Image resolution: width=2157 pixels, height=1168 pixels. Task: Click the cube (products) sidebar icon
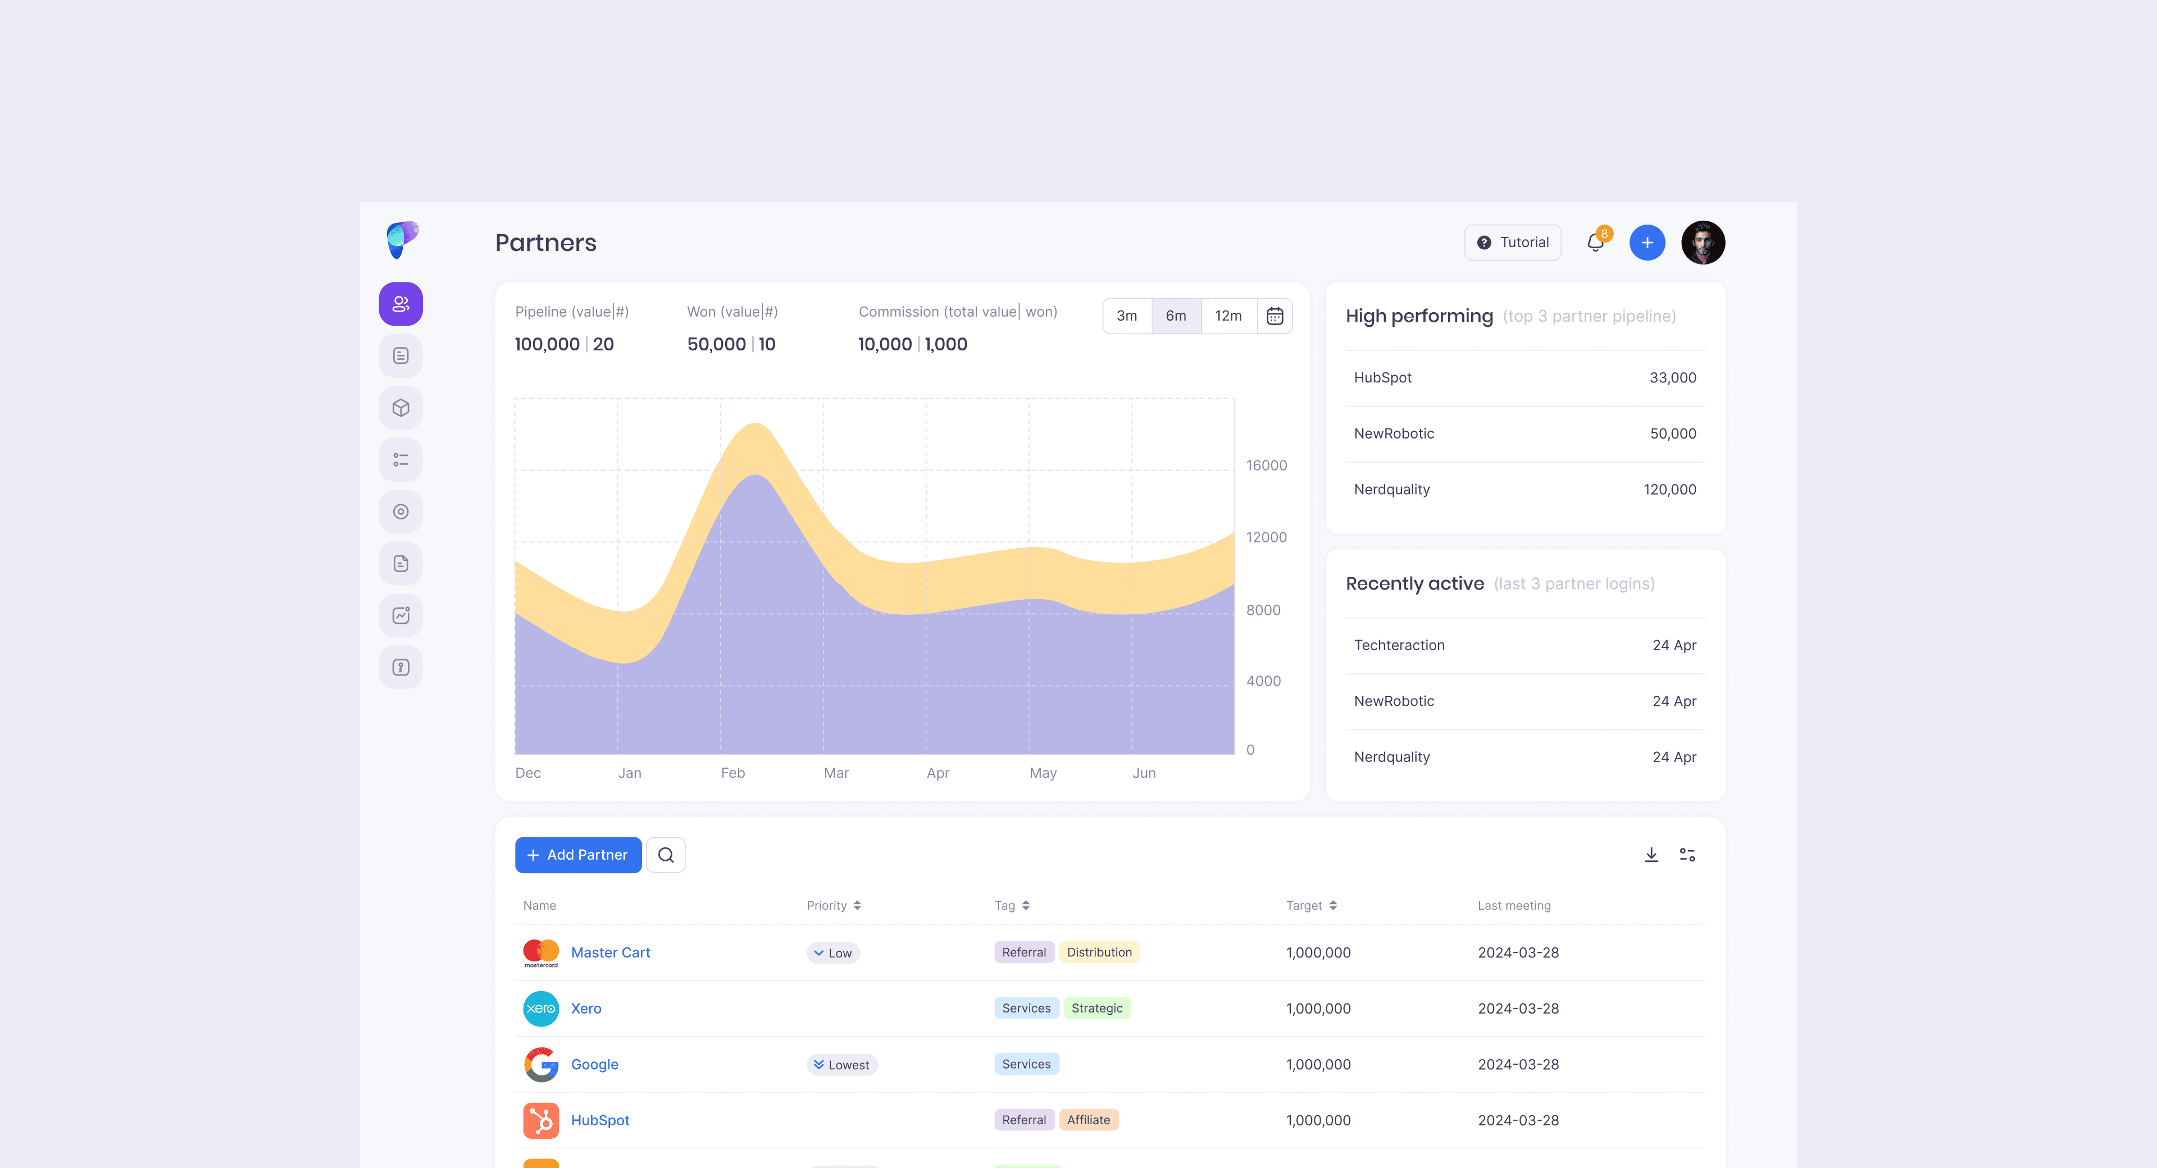(401, 408)
